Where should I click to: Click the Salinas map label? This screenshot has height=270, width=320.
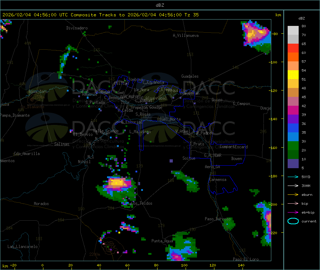click(x=62, y=144)
